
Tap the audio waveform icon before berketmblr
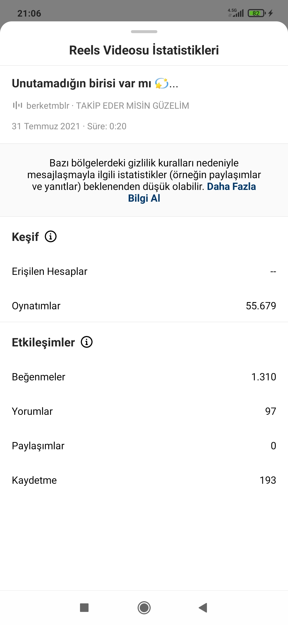tap(18, 105)
